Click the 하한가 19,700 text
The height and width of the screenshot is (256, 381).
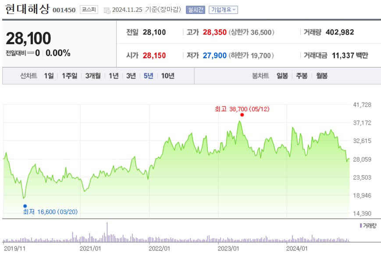(251, 56)
